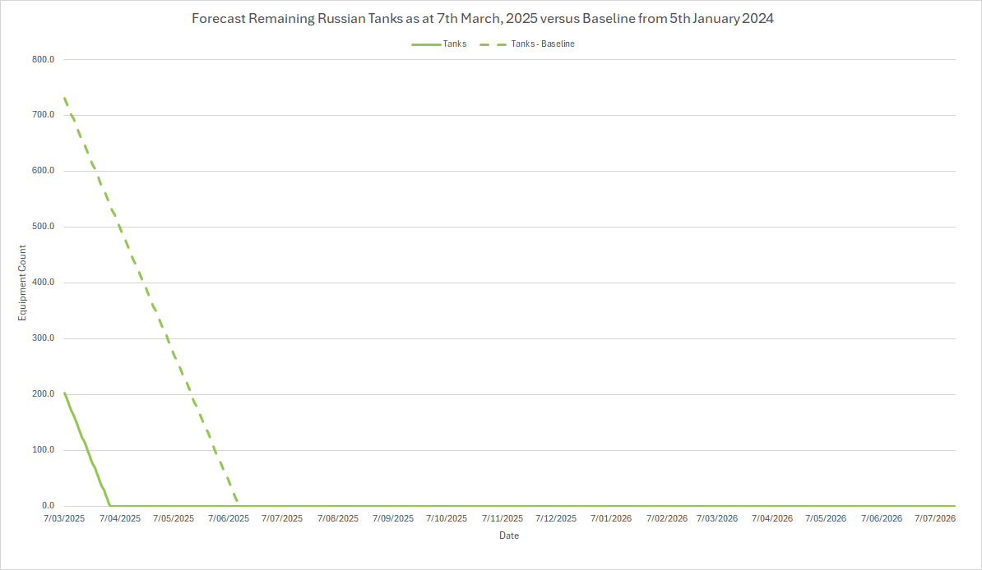
Task: Click the 800.0 label on the vertical axis
Action: (x=43, y=59)
